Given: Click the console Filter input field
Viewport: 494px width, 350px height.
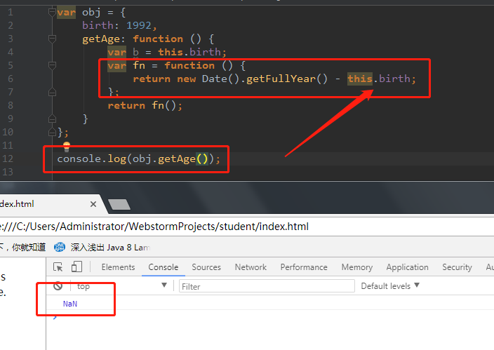Looking at the screenshot, I should [x=267, y=286].
